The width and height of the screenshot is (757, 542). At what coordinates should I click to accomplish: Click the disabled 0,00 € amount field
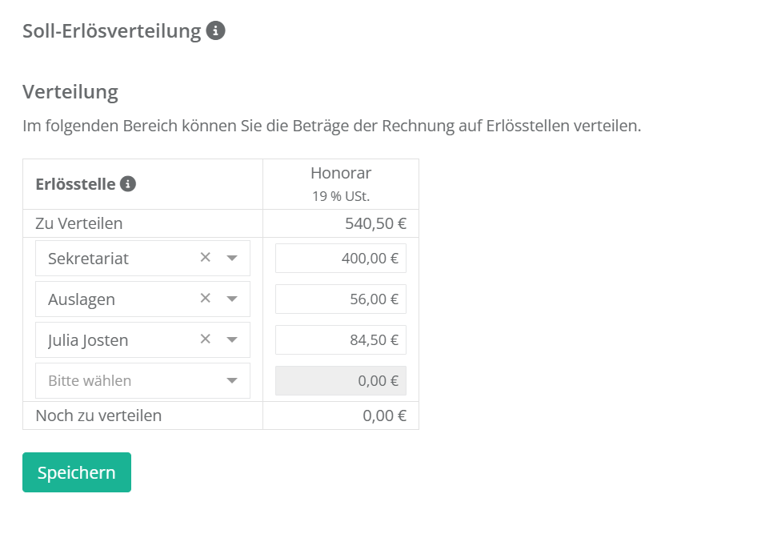click(340, 381)
